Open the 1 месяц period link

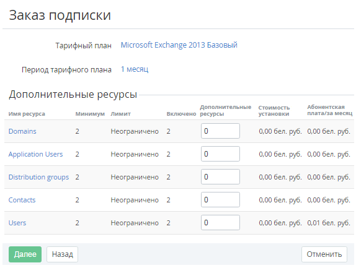click(135, 69)
